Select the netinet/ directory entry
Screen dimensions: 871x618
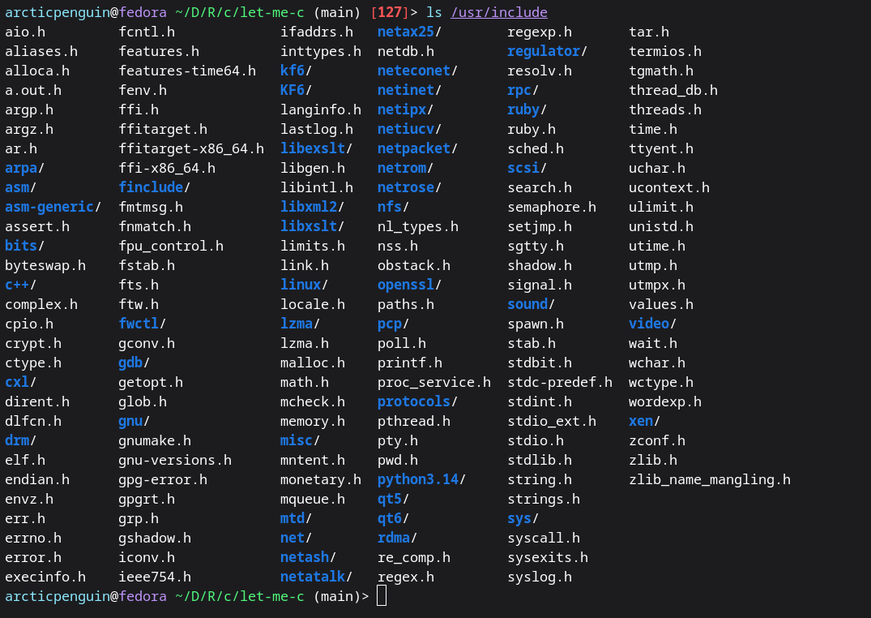pos(409,90)
